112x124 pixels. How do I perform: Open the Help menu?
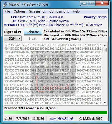(76, 11)
